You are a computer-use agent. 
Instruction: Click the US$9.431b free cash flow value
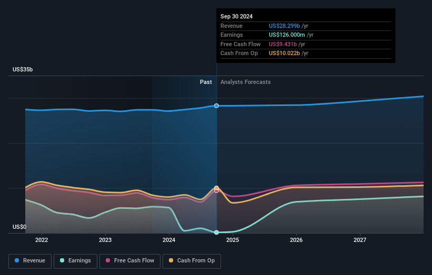[283, 44]
